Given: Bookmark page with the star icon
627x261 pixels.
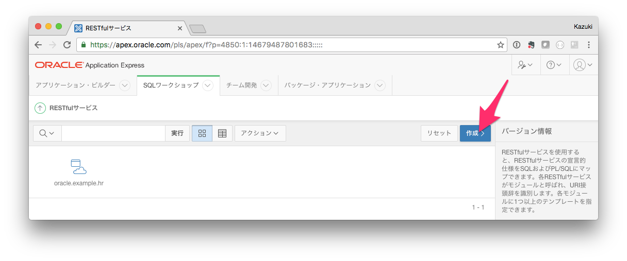Looking at the screenshot, I should click(x=500, y=45).
